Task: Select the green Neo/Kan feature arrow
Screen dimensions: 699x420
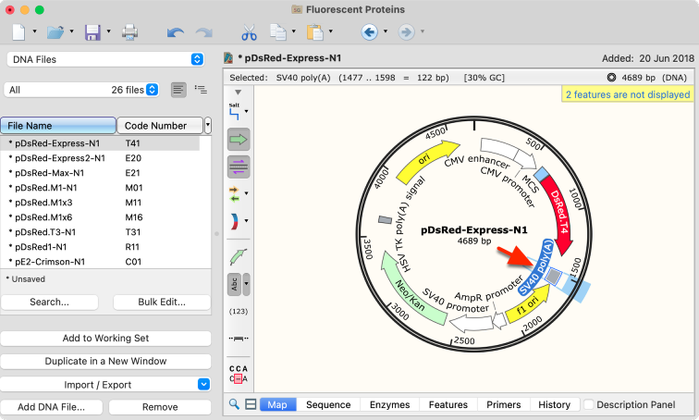Action: tap(411, 291)
